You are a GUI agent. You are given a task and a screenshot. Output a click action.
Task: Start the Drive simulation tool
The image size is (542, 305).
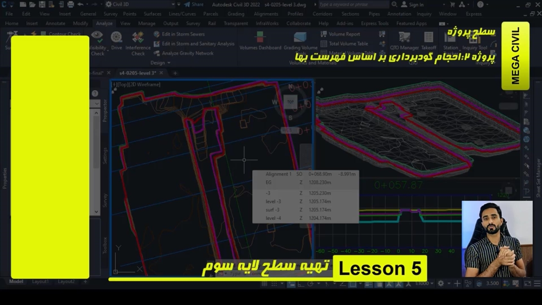[x=116, y=41]
